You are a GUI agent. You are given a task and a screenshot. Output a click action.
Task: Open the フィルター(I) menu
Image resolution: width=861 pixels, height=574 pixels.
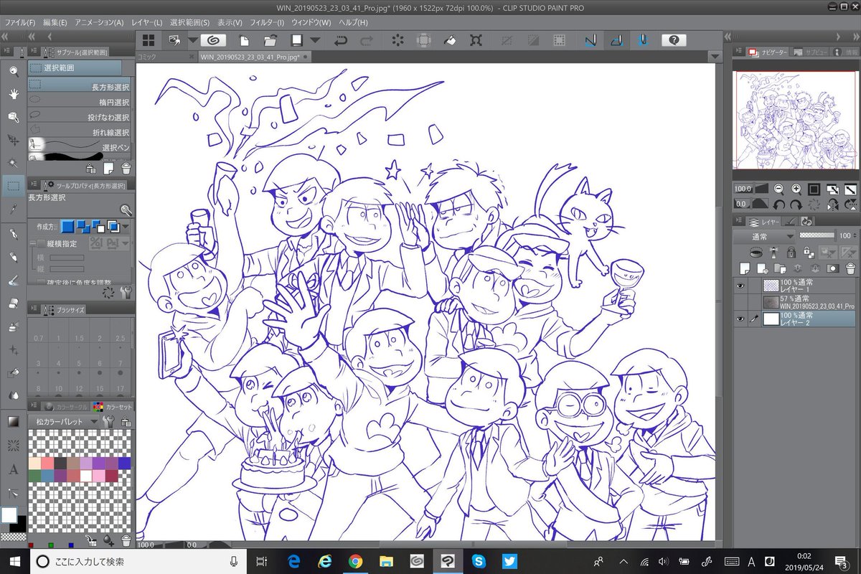point(268,23)
